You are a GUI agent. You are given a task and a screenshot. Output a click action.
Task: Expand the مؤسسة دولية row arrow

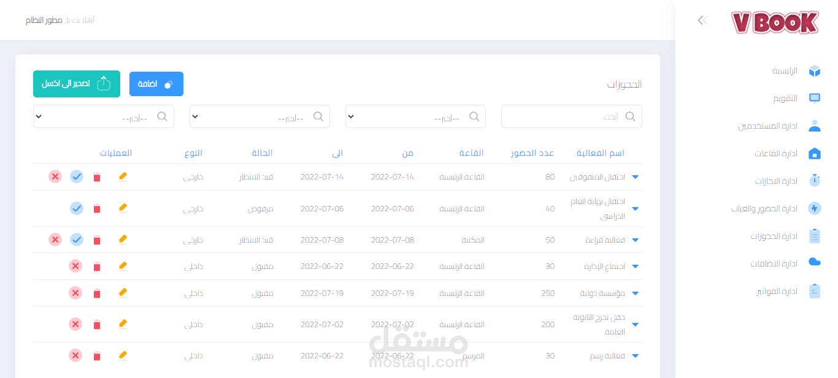coord(636,293)
